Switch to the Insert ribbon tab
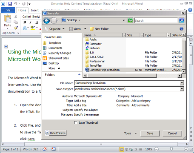Image resolution: width=194 pixels, height=153 pixels. click(35, 10)
